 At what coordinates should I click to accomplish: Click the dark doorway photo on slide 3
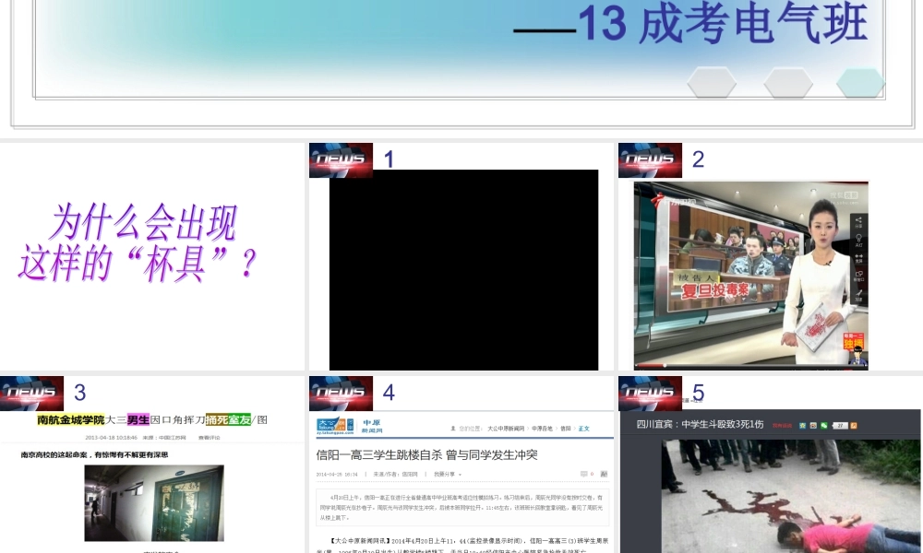click(154, 503)
